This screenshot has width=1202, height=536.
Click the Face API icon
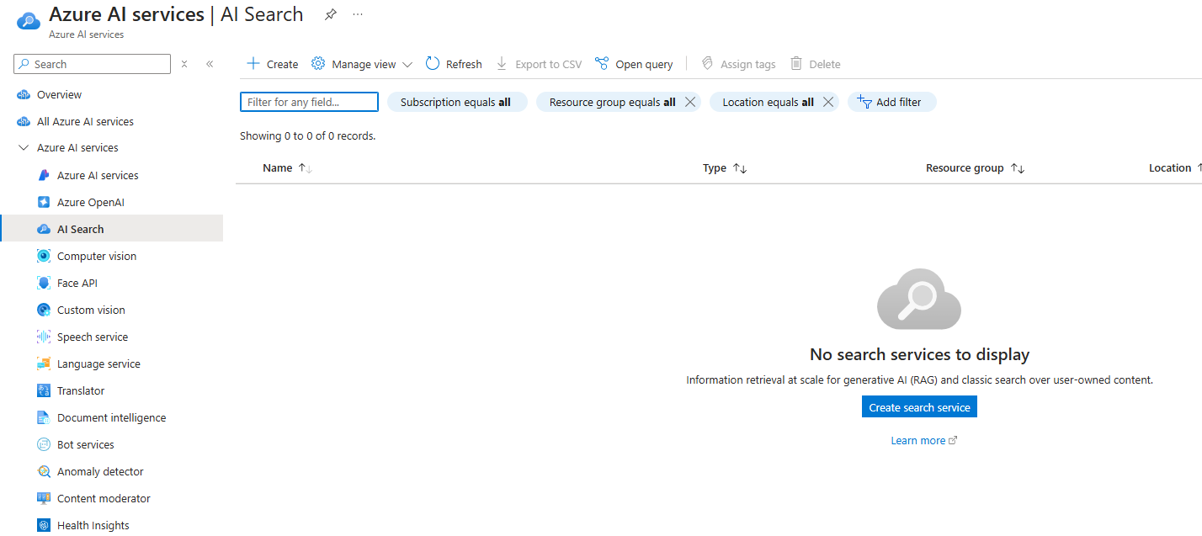(x=44, y=284)
